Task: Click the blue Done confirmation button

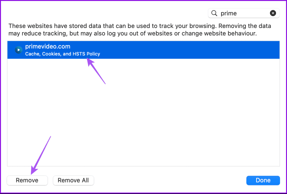Action: [x=263, y=180]
